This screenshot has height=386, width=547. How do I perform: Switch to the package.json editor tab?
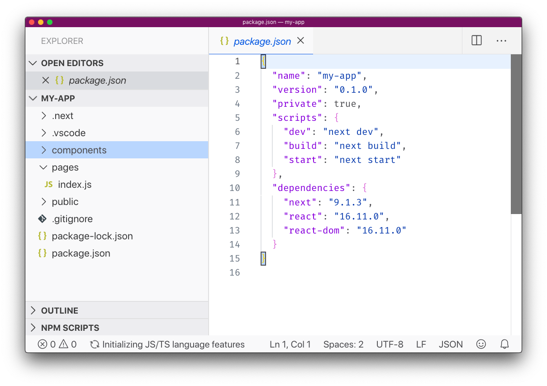262,41
